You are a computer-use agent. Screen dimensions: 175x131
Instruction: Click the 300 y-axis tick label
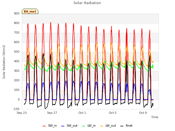(x=17, y=71)
